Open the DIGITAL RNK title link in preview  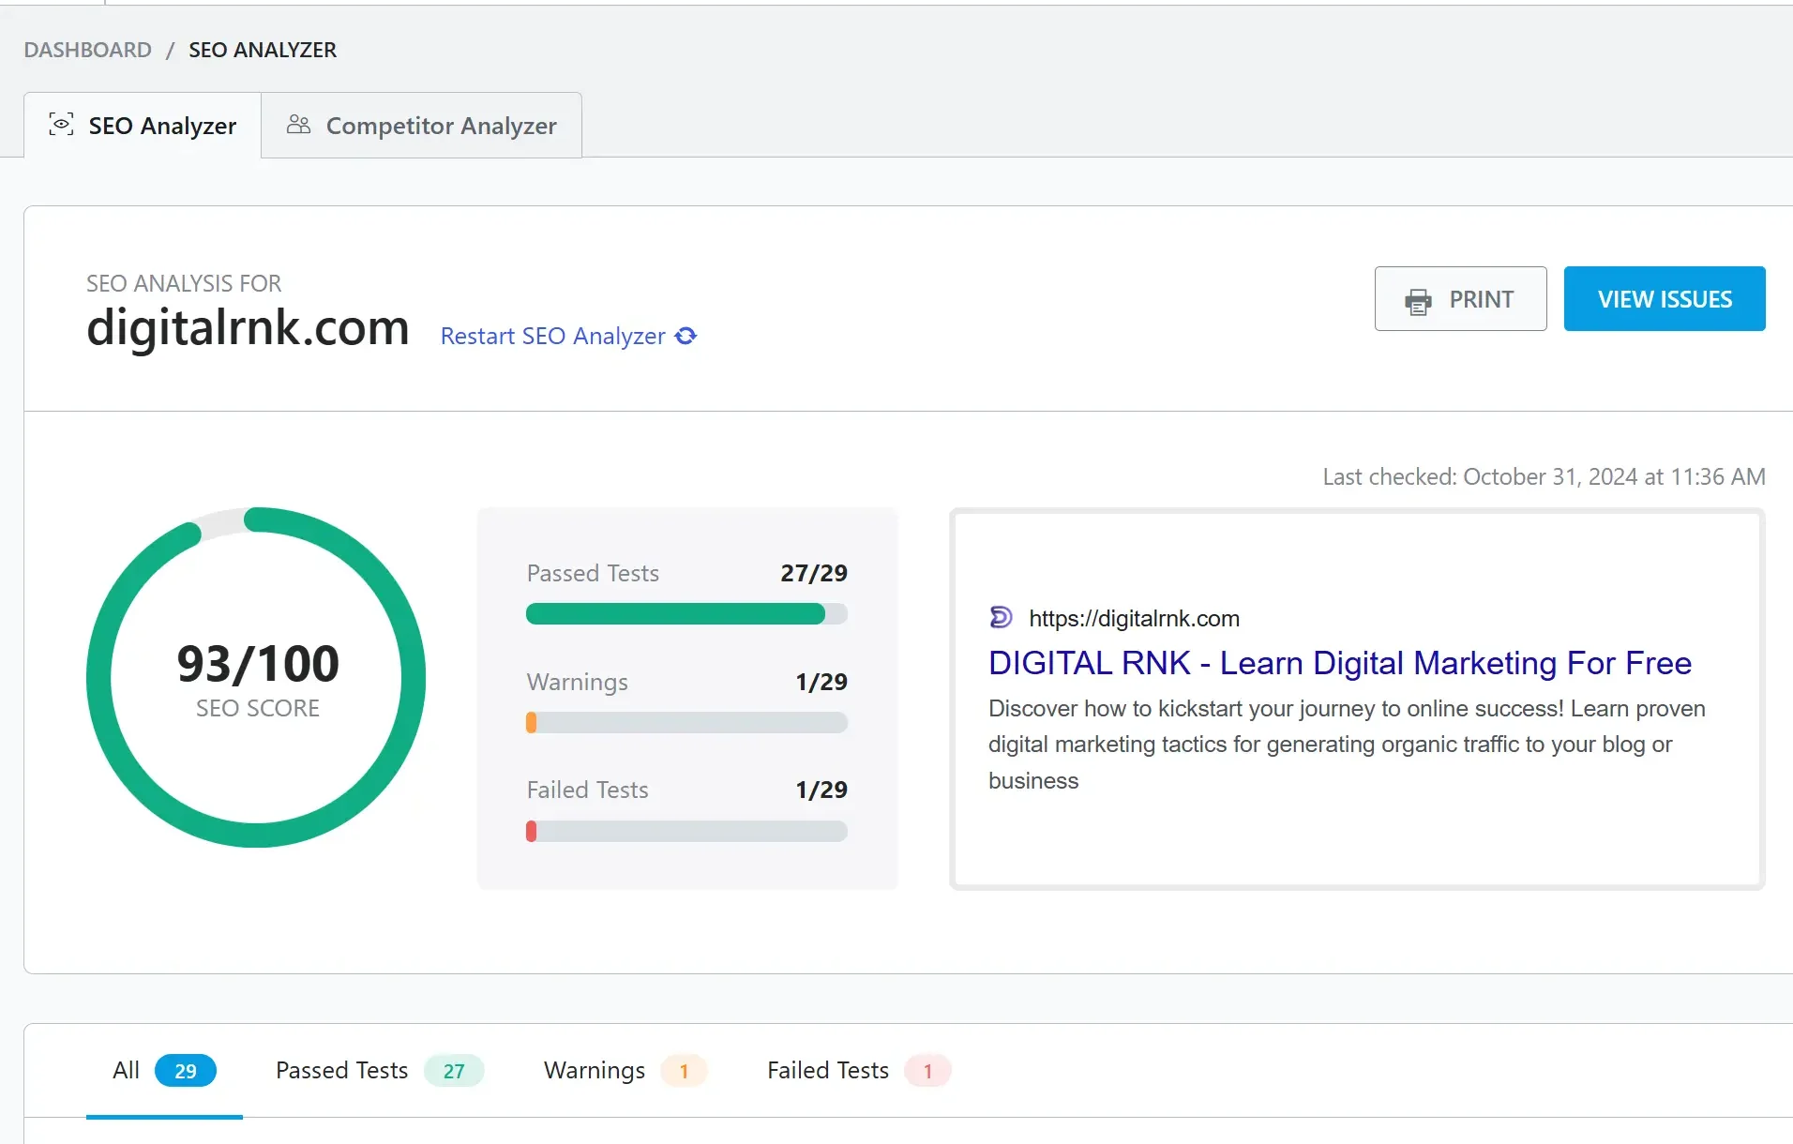point(1340,663)
